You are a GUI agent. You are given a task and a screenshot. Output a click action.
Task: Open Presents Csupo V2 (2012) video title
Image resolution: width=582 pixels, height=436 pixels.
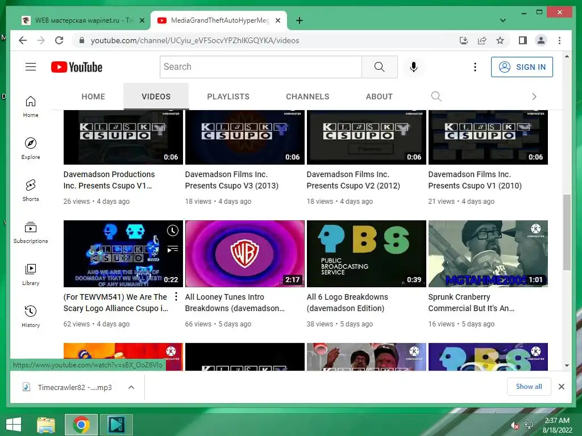353,180
